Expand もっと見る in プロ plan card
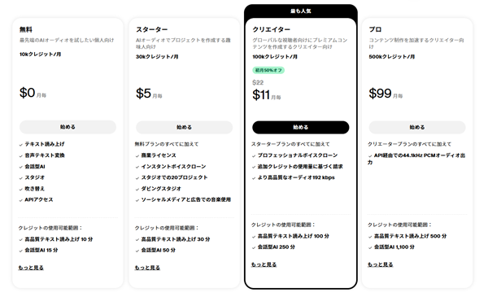This screenshot has height=297, width=488. (380, 264)
